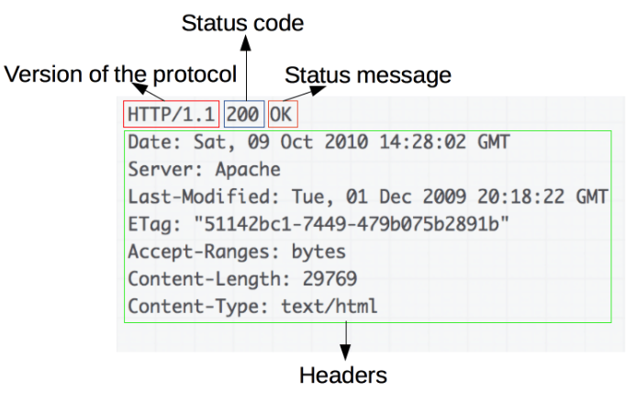Click the "Version of the protocol" label
Screen dimensions: 637x414
[x=120, y=74]
